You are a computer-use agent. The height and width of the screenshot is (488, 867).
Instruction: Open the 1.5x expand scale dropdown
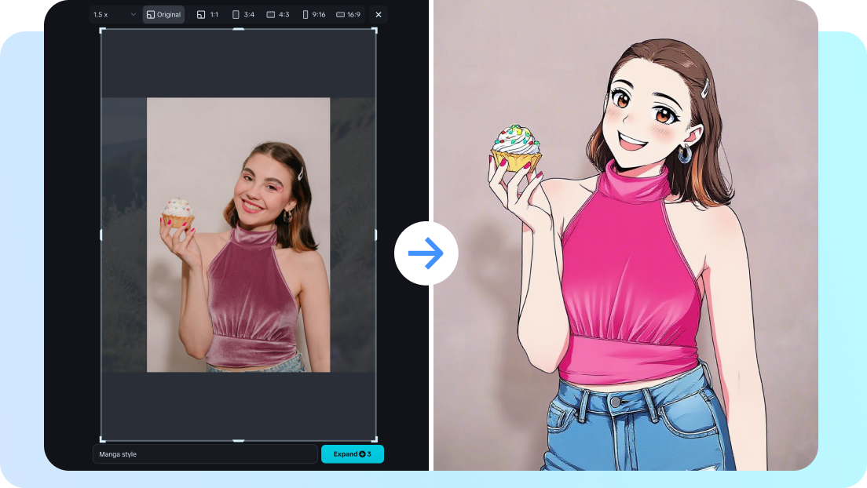pyautogui.click(x=115, y=14)
